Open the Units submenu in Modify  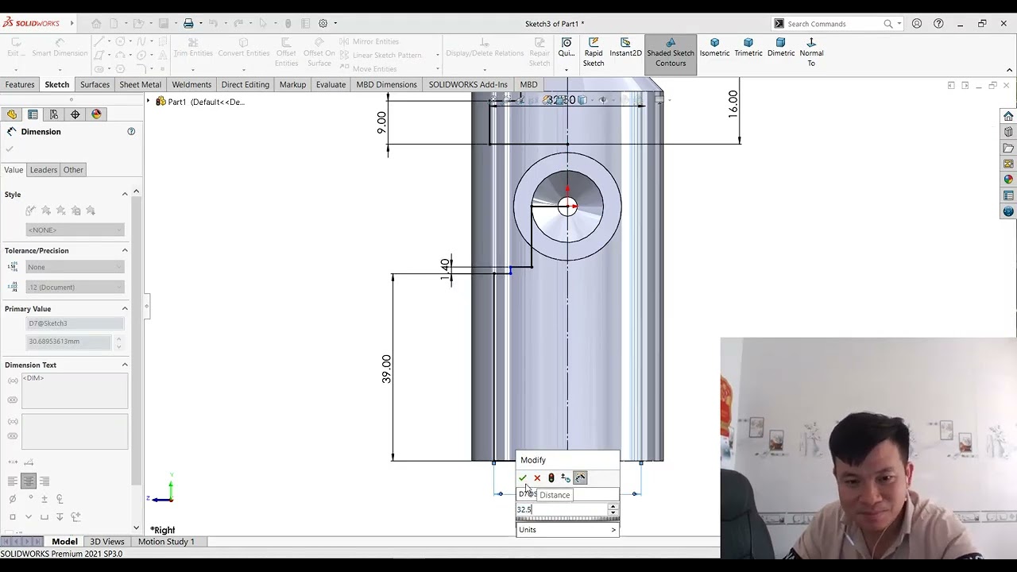click(567, 530)
